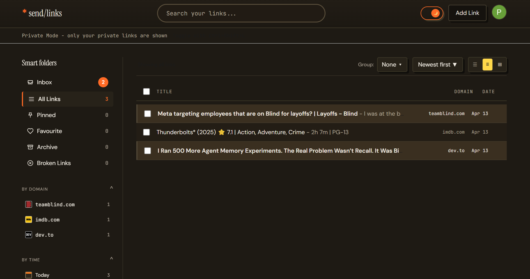Open the Newest first sort dropdown
This screenshot has width=530, height=279.
pos(438,65)
